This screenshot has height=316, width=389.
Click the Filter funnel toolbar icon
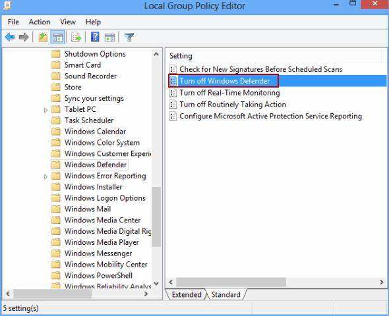[x=129, y=38]
